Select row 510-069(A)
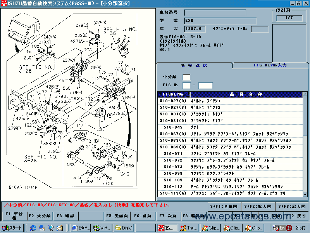This screenshot has height=233, width=310. (230, 141)
